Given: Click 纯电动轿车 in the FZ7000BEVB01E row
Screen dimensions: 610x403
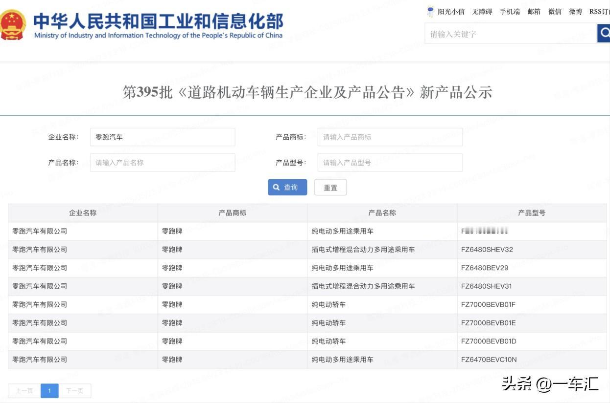Looking at the screenshot, I should tap(329, 323).
